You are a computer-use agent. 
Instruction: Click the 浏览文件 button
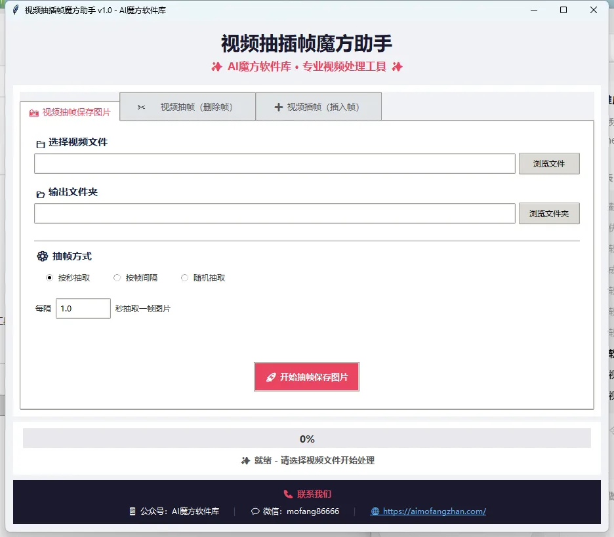tap(549, 164)
